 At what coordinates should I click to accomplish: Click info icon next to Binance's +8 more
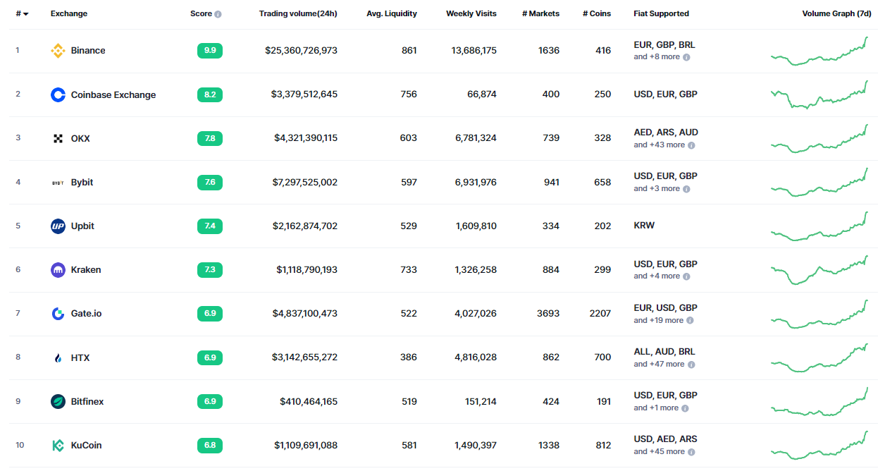pyautogui.click(x=686, y=57)
